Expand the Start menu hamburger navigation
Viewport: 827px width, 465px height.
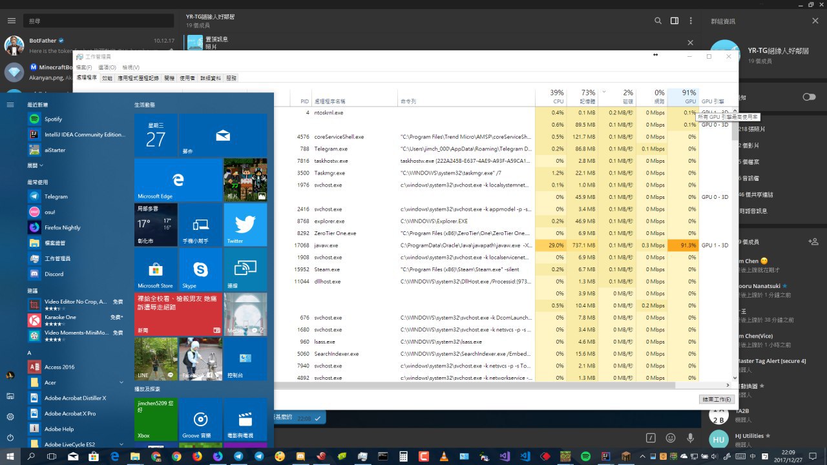10,105
